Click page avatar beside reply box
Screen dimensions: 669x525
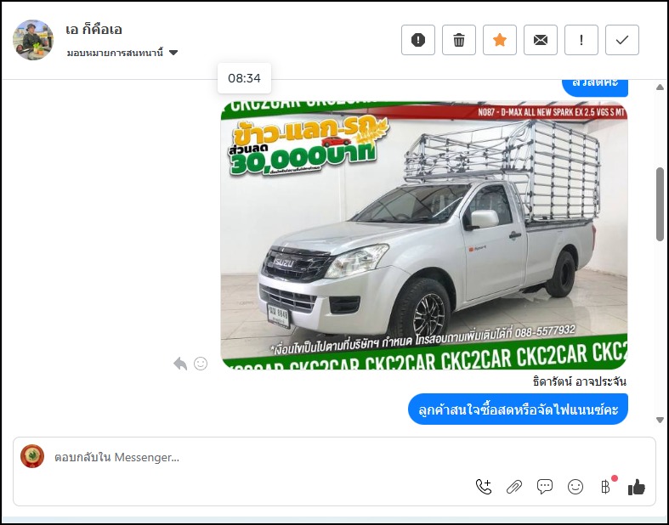(x=32, y=456)
